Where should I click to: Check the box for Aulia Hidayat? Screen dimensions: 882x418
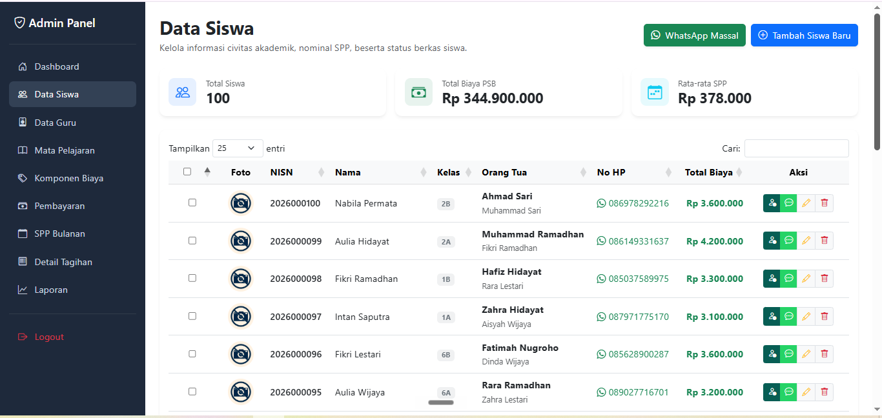192,241
